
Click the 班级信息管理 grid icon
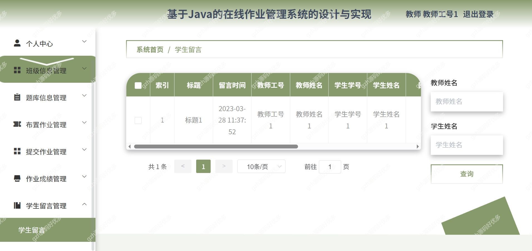click(17, 70)
